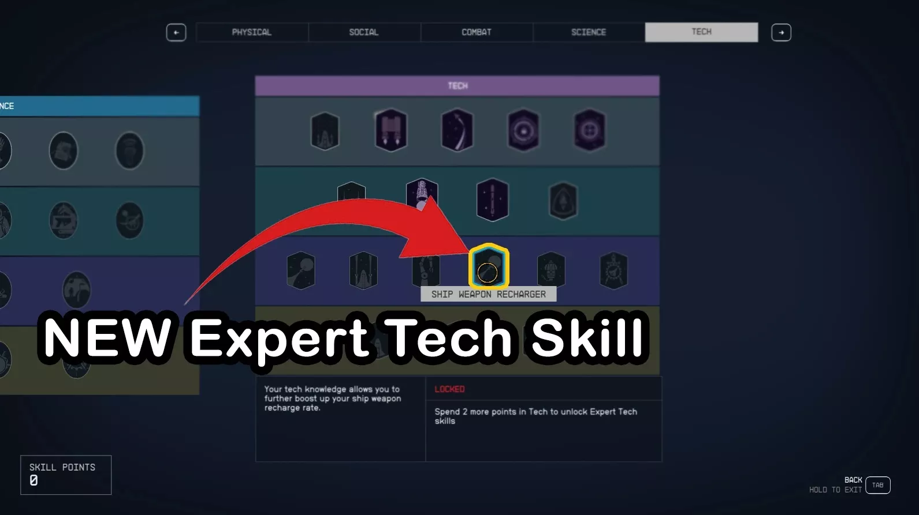Click 'Spend 2 more points in Tech' requirement
Screen dimensions: 919x515
point(536,416)
